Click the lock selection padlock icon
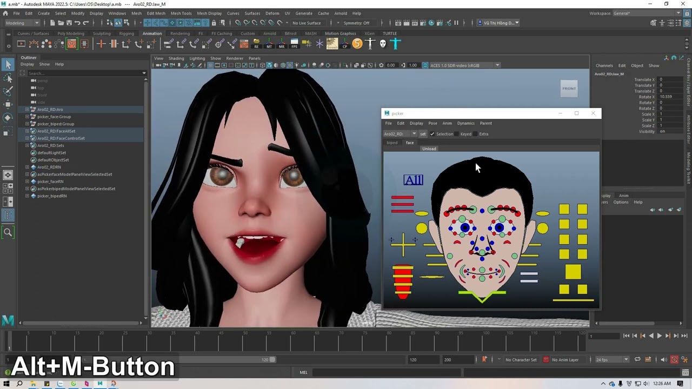This screenshot has width=692, height=389. coord(214,23)
